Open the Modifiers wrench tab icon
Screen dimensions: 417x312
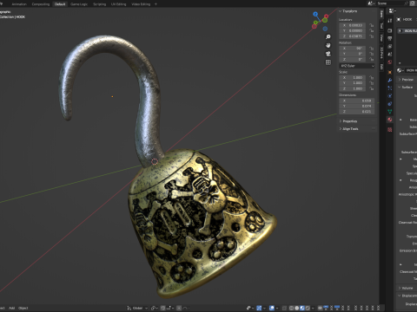pos(390,80)
